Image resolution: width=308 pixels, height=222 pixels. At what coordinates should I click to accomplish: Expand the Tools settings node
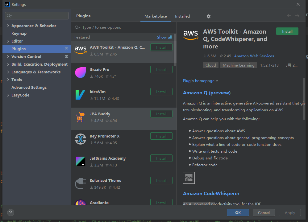[8, 80]
